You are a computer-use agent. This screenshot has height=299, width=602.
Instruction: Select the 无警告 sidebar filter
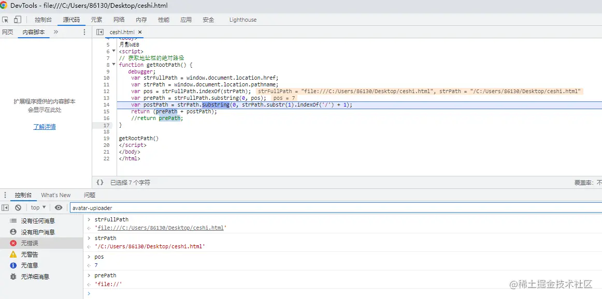tap(41, 254)
